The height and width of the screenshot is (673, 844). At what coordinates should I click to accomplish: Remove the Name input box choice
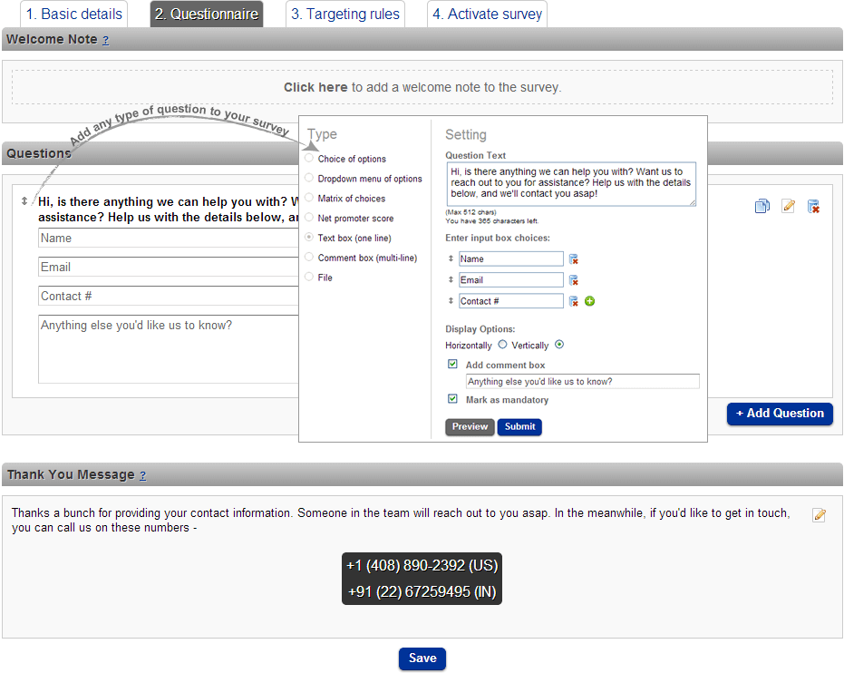[x=573, y=259]
